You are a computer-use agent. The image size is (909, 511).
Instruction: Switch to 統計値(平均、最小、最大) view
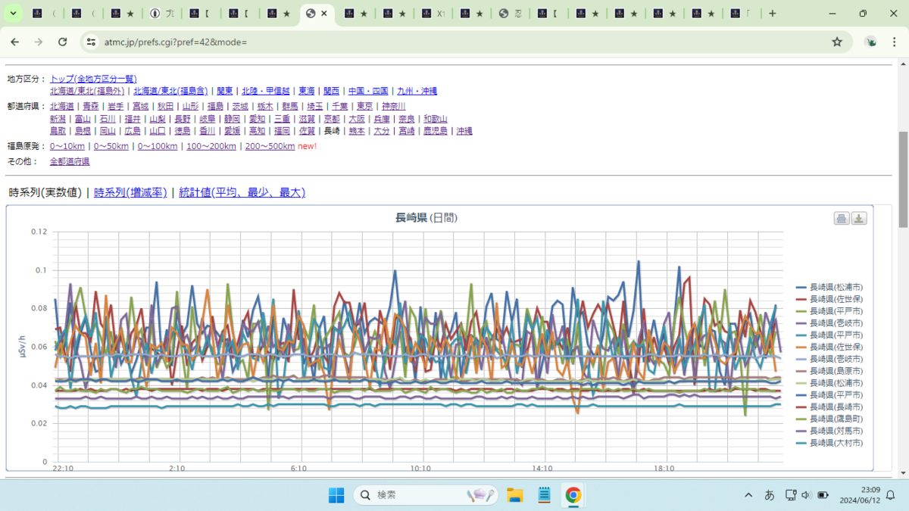click(x=242, y=193)
